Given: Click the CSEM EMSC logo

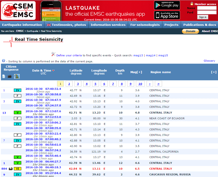Looking at the screenshot, I should pos(18,10).
